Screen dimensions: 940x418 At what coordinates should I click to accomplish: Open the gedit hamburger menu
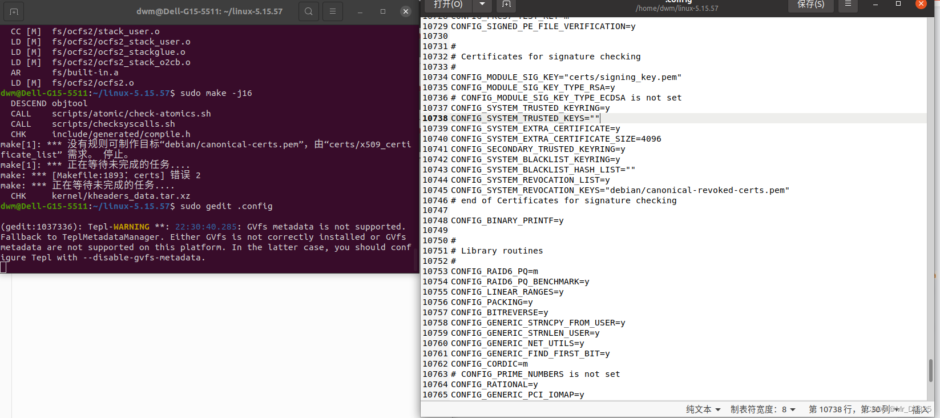[848, 5]
